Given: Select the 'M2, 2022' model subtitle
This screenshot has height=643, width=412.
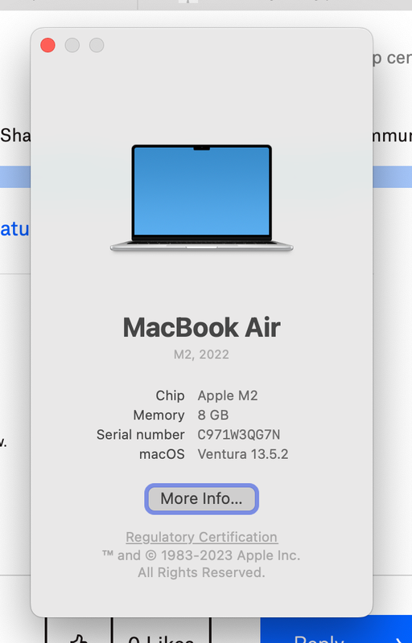Looking at the screenshot, I should 201,354.
